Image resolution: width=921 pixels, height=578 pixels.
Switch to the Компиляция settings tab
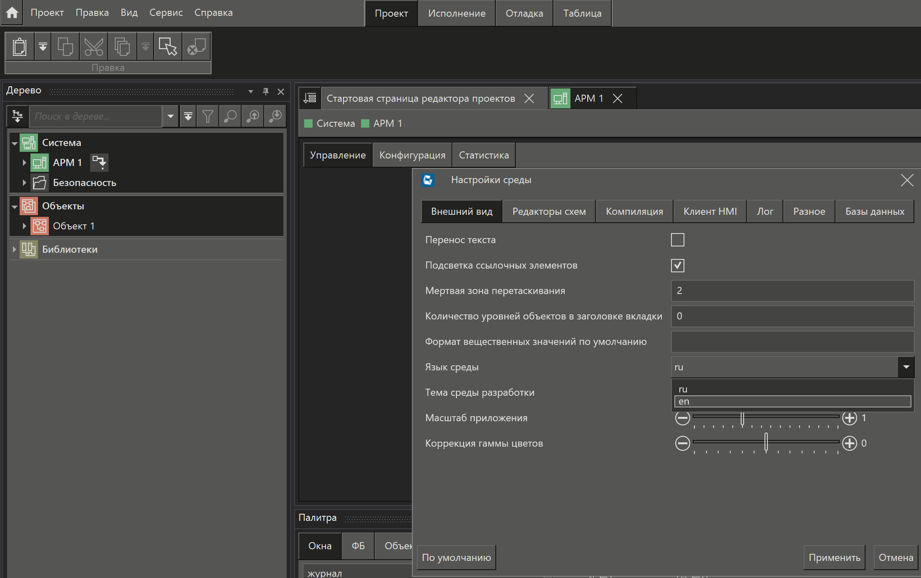click(x=634, y=211)
